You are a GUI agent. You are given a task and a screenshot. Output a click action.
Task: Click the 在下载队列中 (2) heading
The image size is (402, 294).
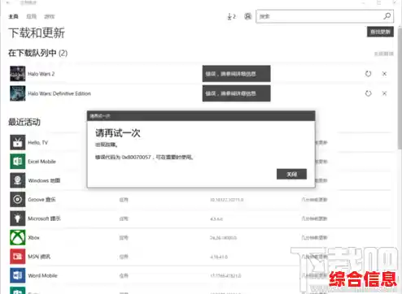click(x=37, y=53)
